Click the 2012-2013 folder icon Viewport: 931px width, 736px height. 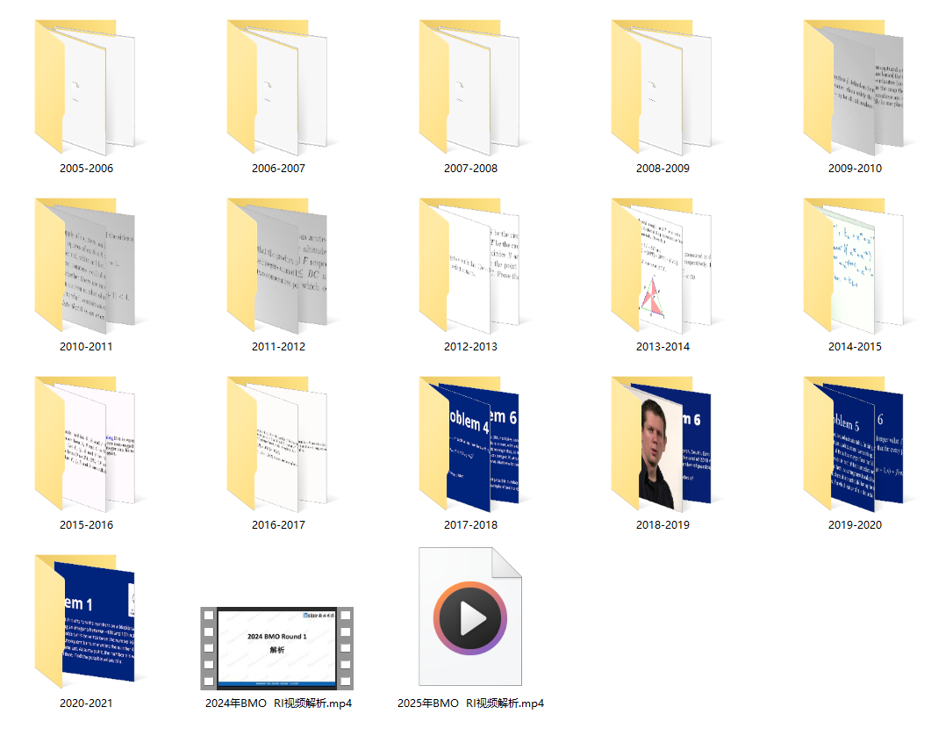pyautogui.click(x=469, y=266)
